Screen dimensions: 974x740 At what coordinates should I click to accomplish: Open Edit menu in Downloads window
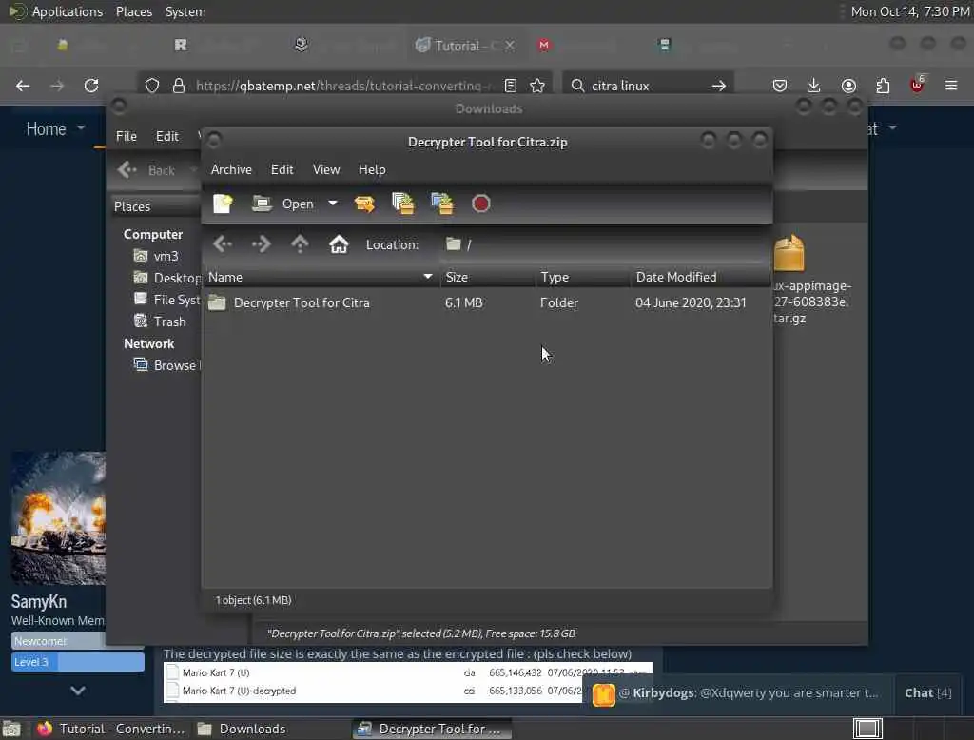(167, 136)
